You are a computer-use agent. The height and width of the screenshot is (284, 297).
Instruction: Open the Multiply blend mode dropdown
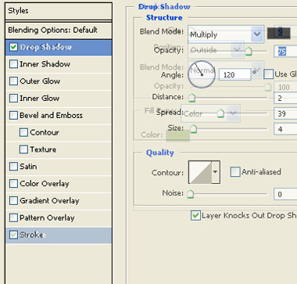pos(226,34)
